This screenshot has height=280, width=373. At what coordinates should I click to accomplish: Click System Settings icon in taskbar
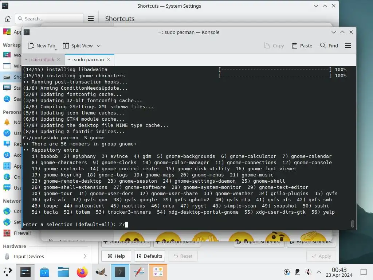pos(25,272)
